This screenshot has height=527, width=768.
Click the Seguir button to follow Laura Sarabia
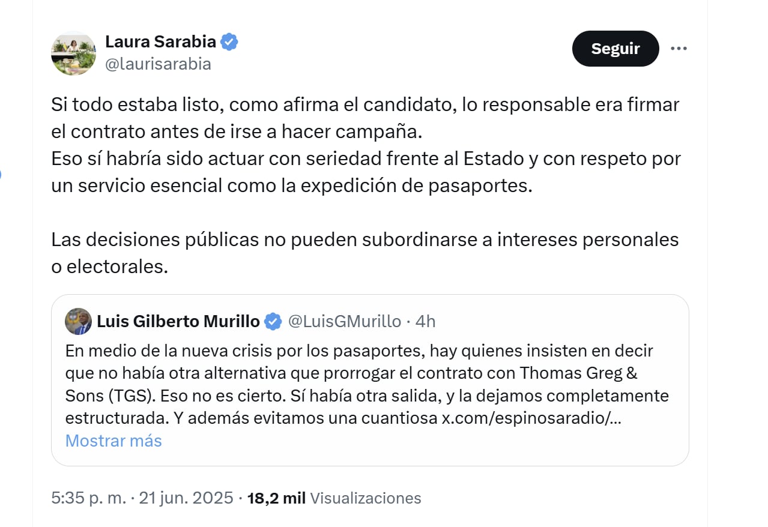pos(615,48)
